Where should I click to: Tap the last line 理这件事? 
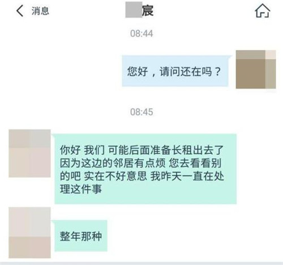(x=81, y=189)
